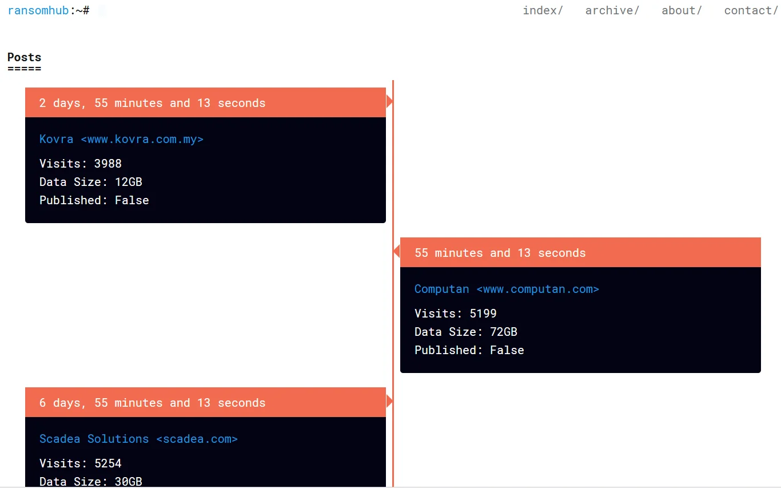
Task: Select the '2 days, 55 minutes and 13 seconds' header
Action: point(205,102)
